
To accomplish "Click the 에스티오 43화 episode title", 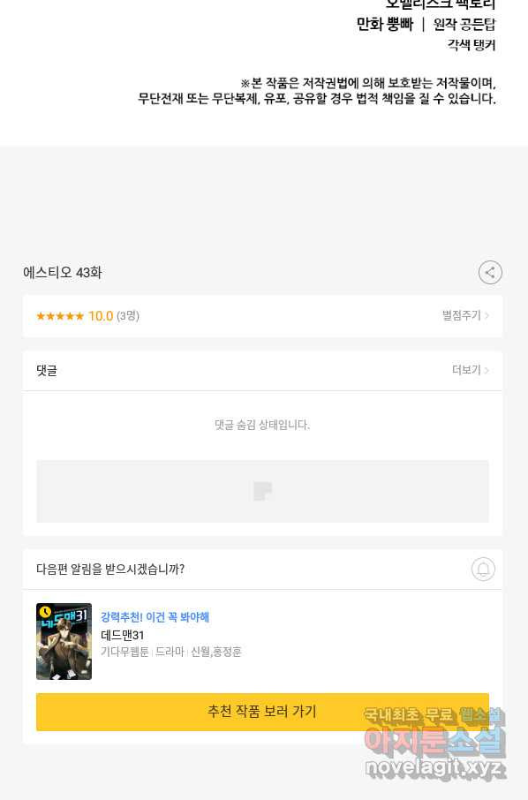I will coord(62,273).
